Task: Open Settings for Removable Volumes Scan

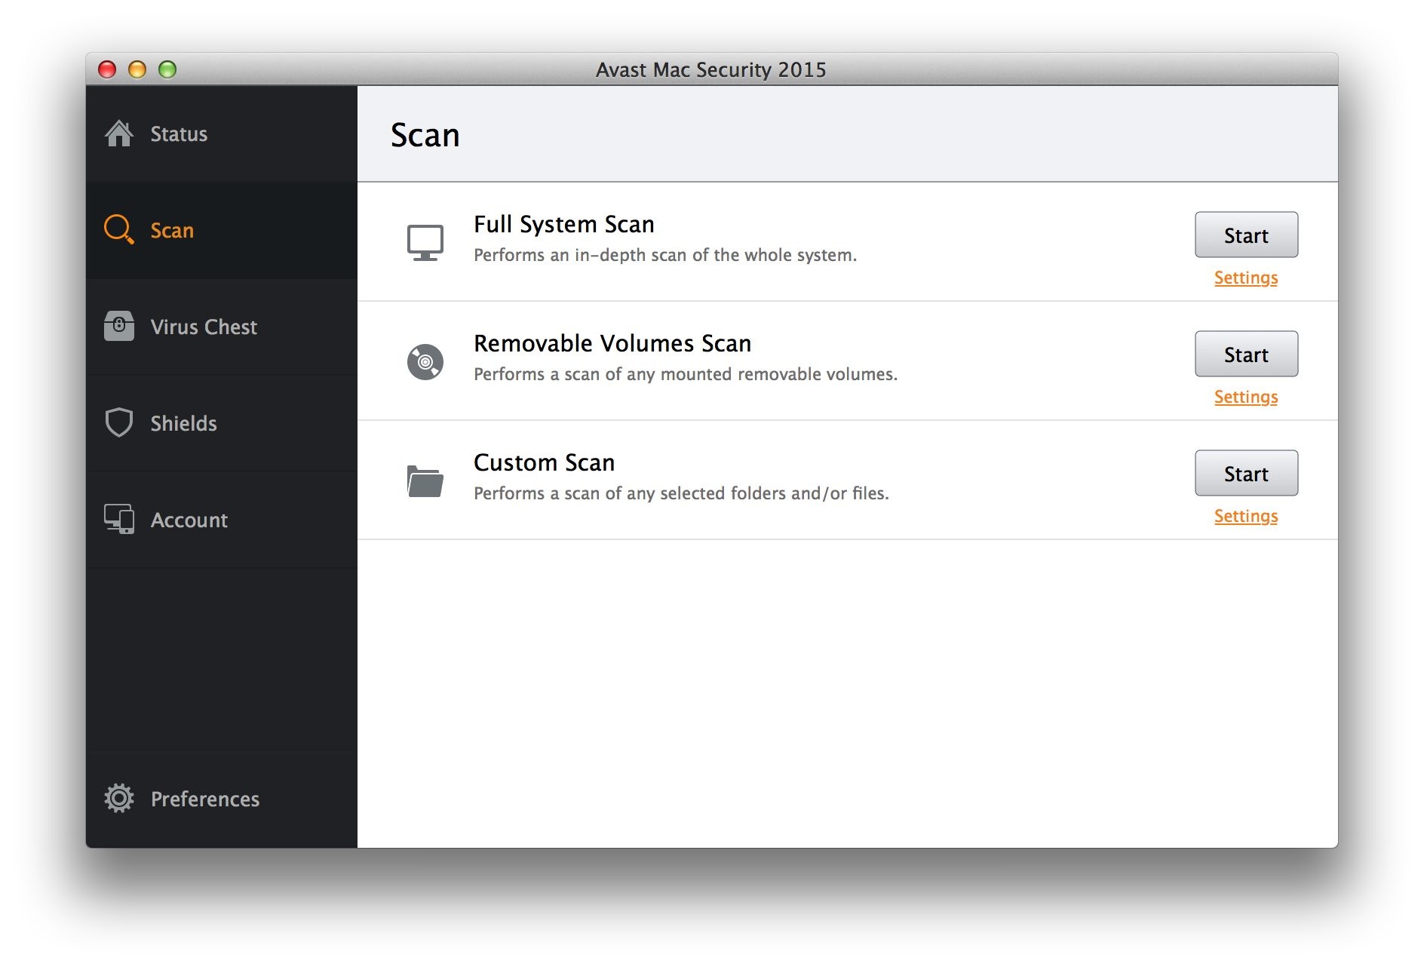Action: [1244, 397]
